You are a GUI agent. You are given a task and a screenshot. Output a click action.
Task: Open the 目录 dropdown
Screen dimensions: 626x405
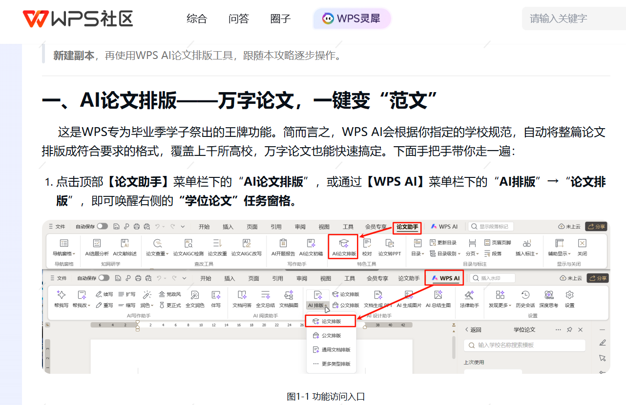[x=417, y=247]
